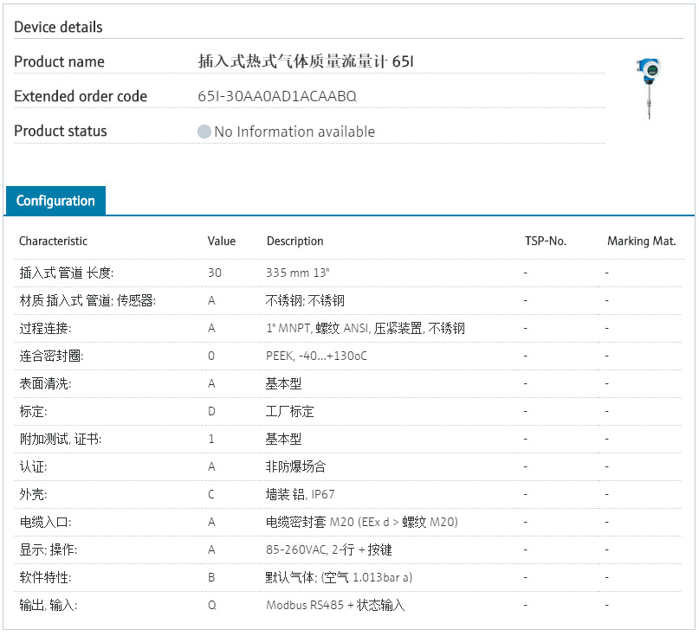The height and width of the screenshot is (636, 699).
Task: Click '基本型' in the 表面清洗 row
Action: coord(283,383)
